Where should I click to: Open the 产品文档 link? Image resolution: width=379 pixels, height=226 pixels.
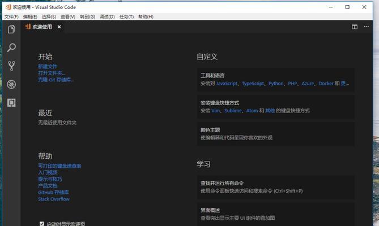pos(48,185)
